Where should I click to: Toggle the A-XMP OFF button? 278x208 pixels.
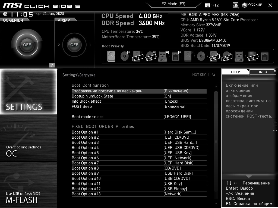74,45
